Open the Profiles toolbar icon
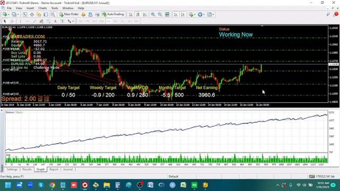Image resolution: width=340 pixels, height=191 pixels. 14,14
